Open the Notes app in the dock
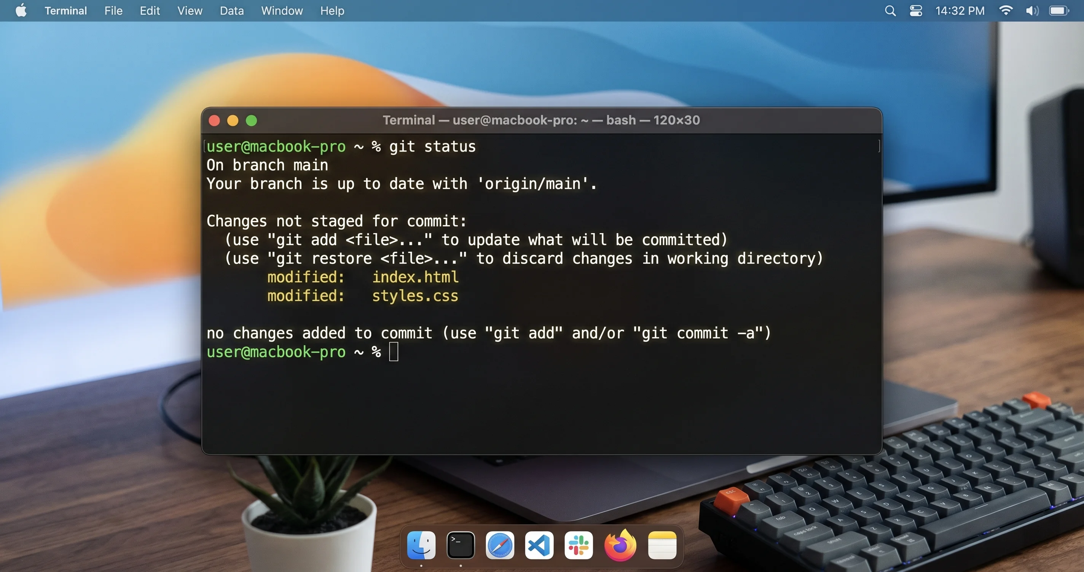The width and height of the screenshot is (1084, 572). coord(662,545)
